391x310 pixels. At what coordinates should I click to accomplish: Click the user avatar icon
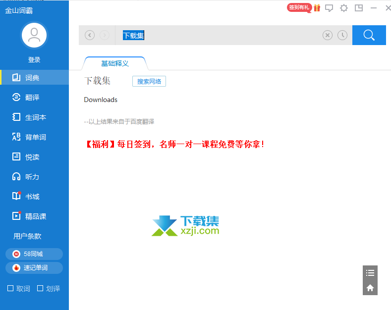click(34, 35)
